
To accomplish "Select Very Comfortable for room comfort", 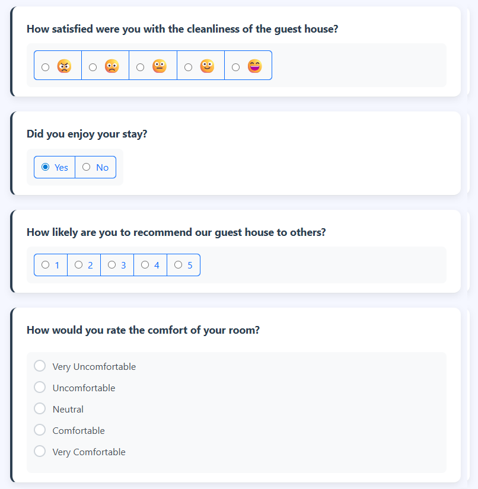I will tap(39, 451).
